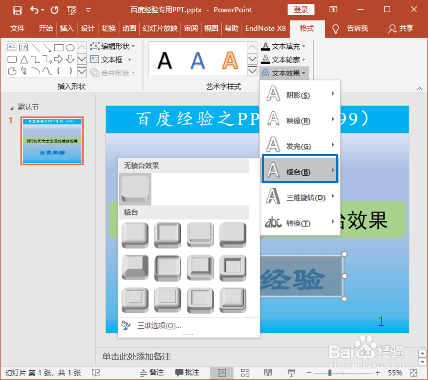
Task: Open the 审阅 tab
Action: coord(191,28)
